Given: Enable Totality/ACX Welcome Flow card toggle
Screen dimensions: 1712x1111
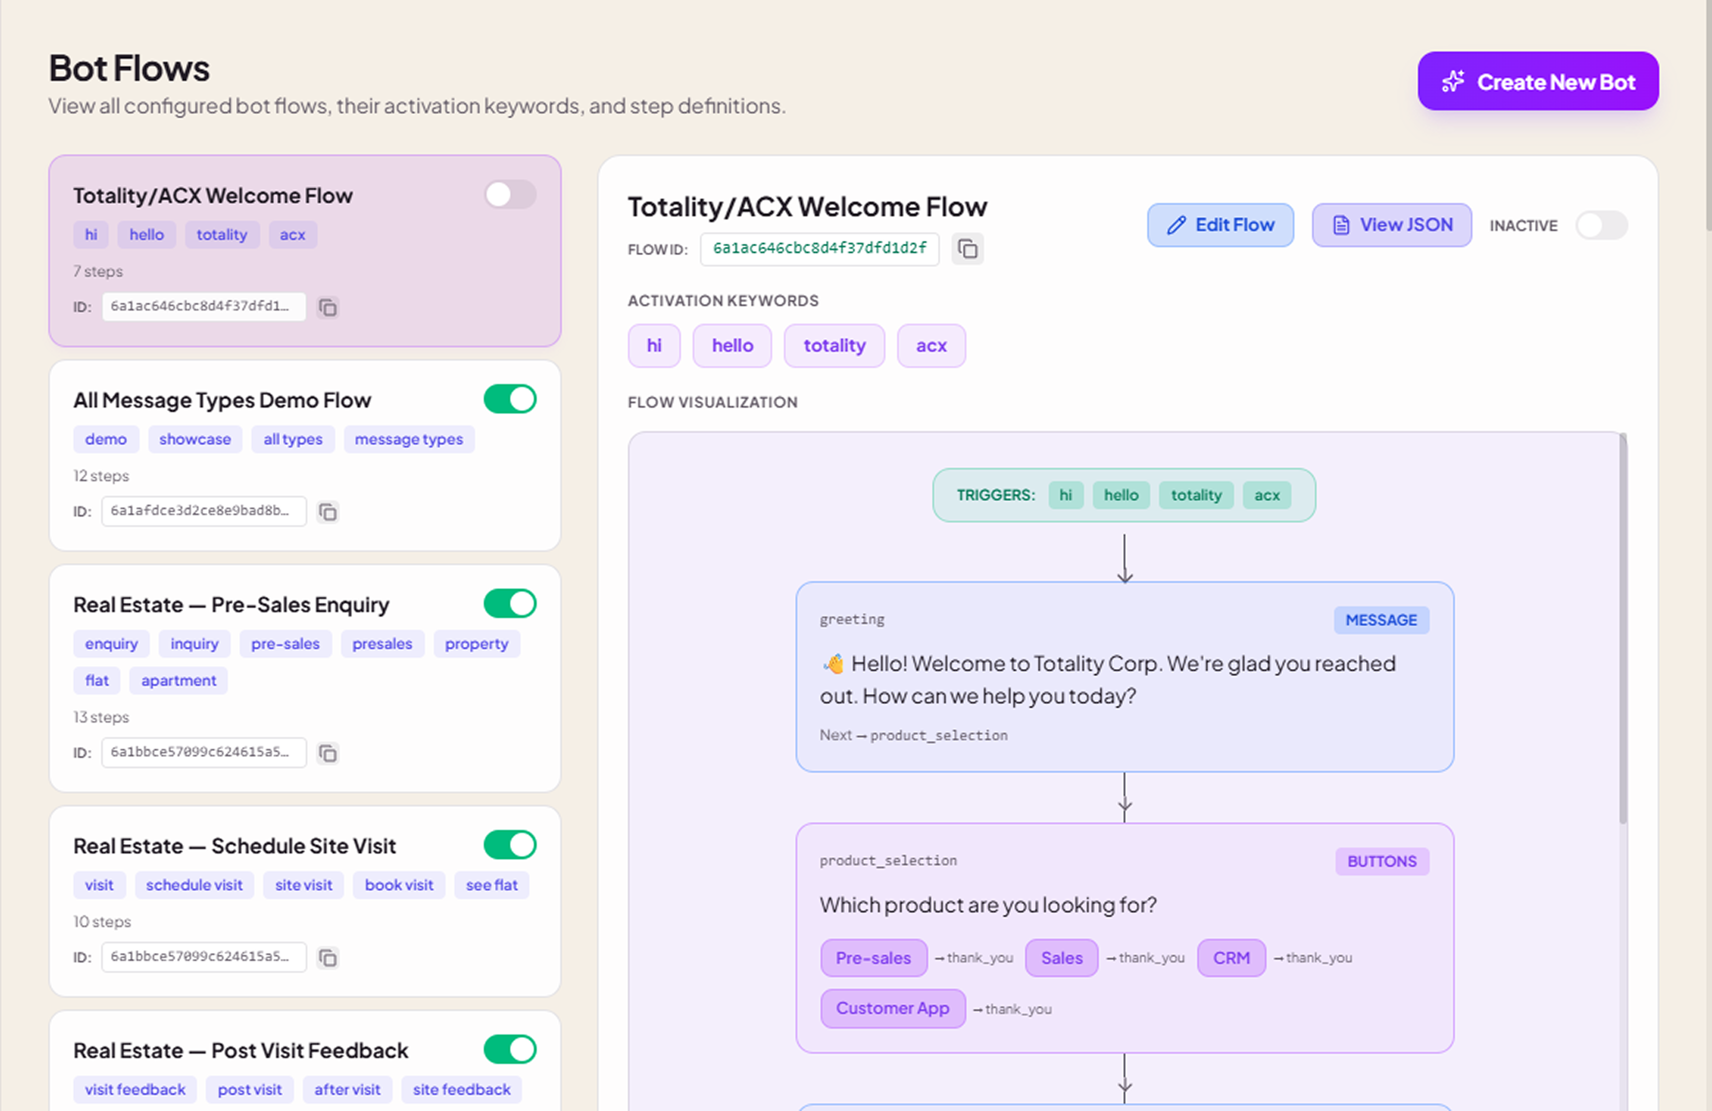Looking at the screenshot, I should (x=510, y=194).
